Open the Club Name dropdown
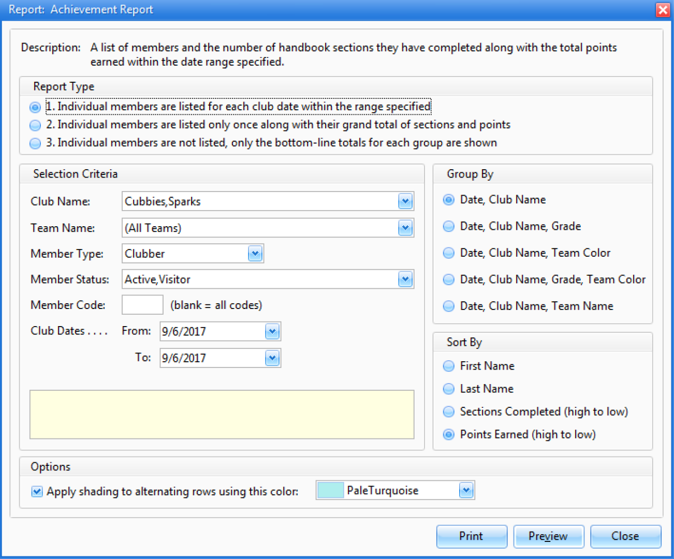 (x=405, y=201)
